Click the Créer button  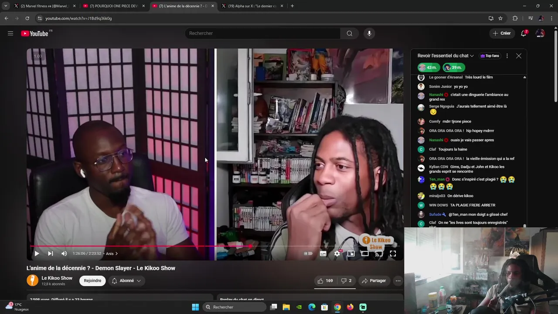[x=502, y=33]
